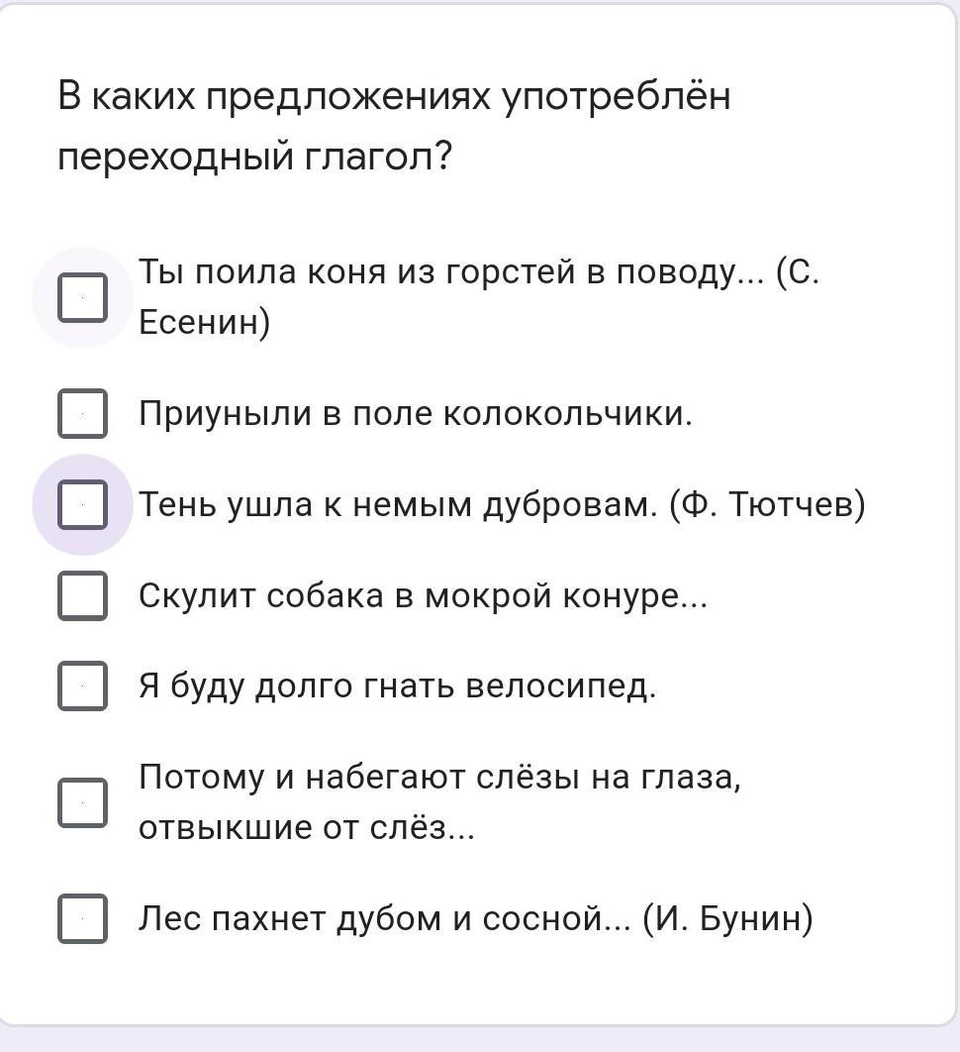The width and height of the screenshot is (960, 1052).
Task: Click the text 'Я буду долго гнать велосипед.'
Action: [x=398, y=685]
